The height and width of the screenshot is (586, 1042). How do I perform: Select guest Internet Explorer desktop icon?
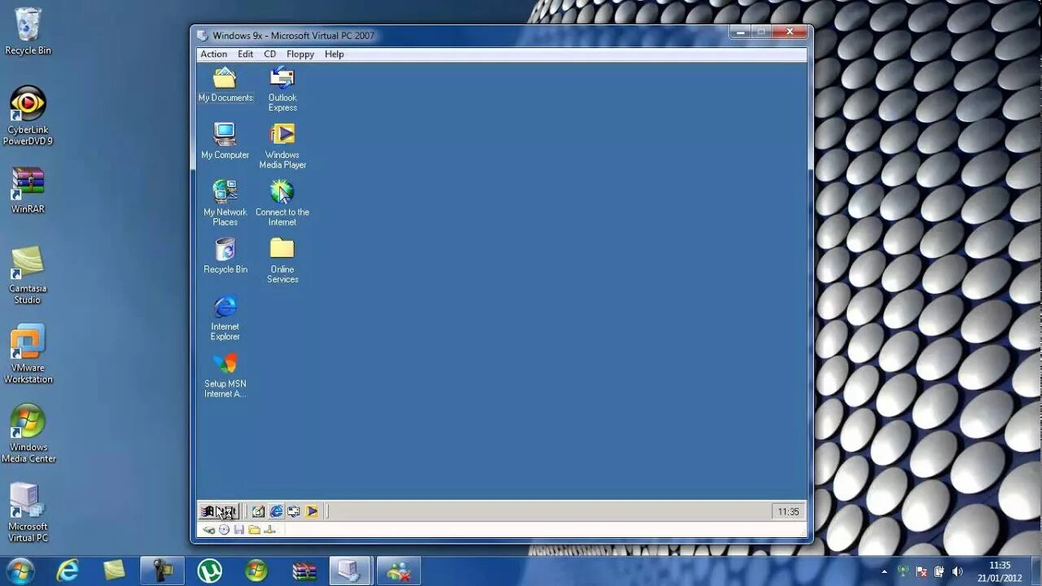225,318
